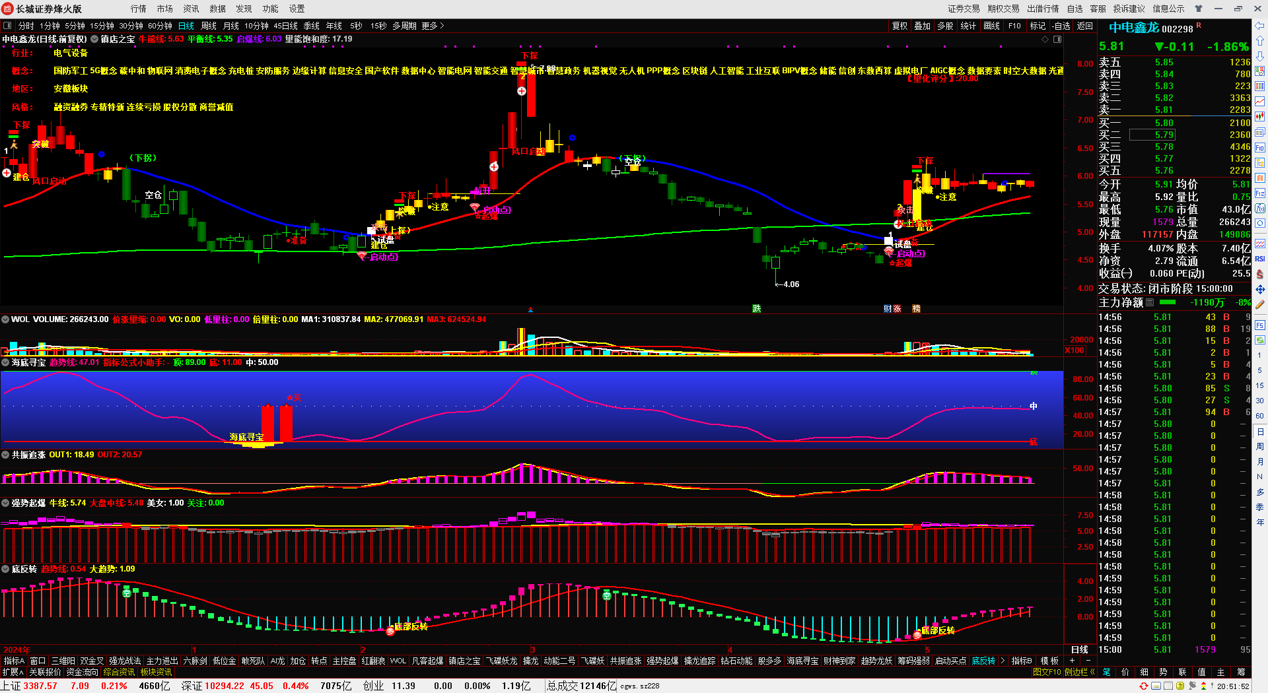Image resolution: width=1268 pixels, height=693 pixels.
Task: Select the 60 minute period in right sidebar
Action: (1260, 416)
